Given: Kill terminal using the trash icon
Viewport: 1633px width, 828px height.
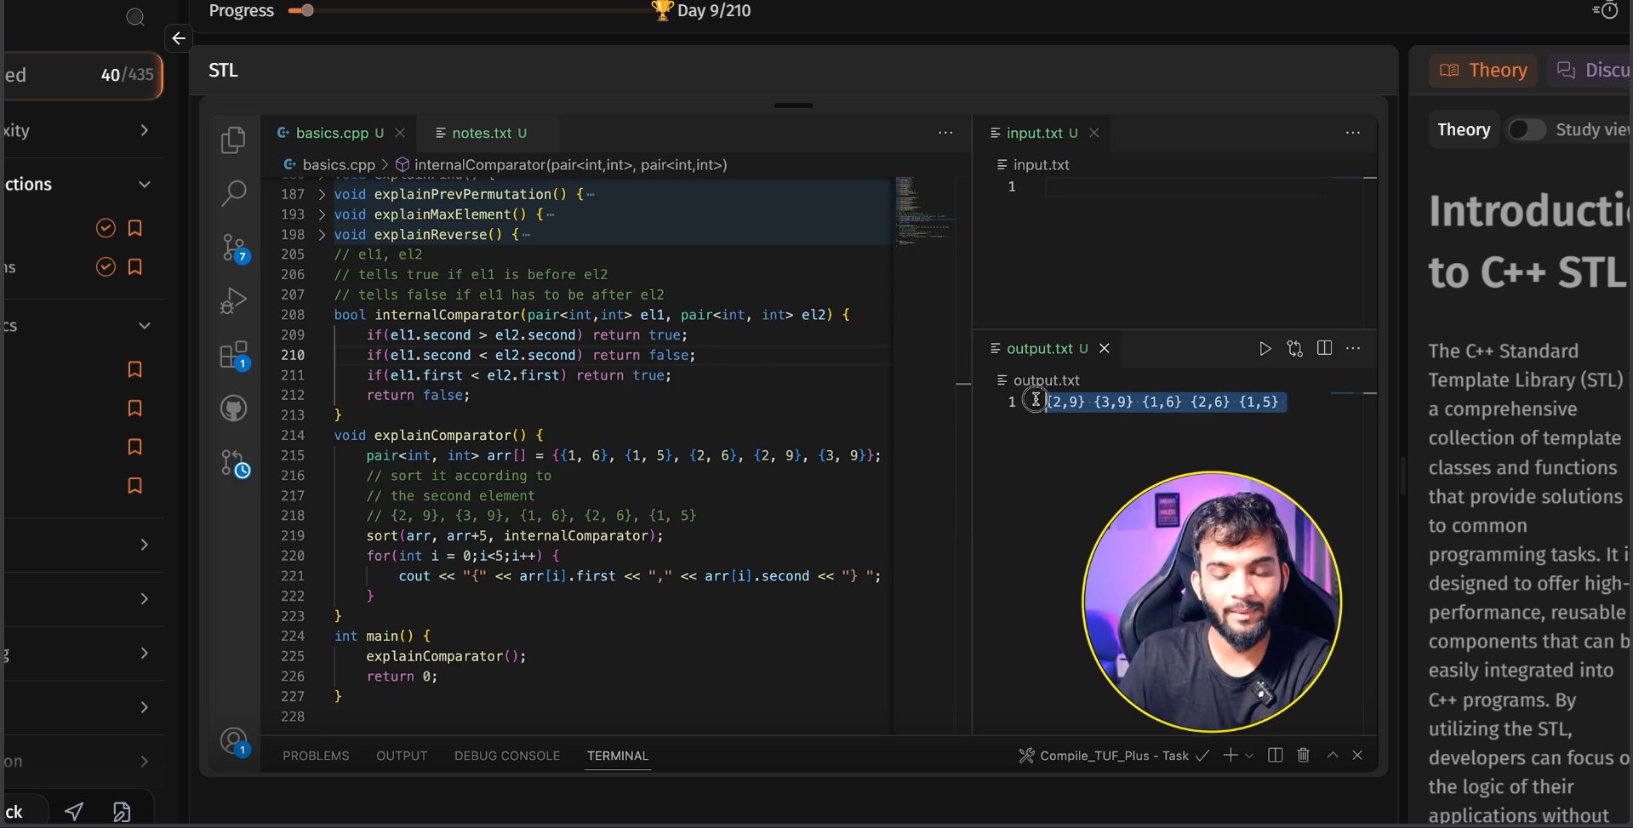Looking at the screenshot, I should click(x=1303, y=755).
